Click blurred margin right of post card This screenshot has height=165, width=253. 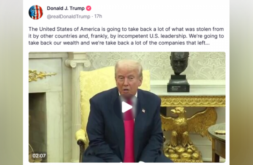click(x=241, y=82)
